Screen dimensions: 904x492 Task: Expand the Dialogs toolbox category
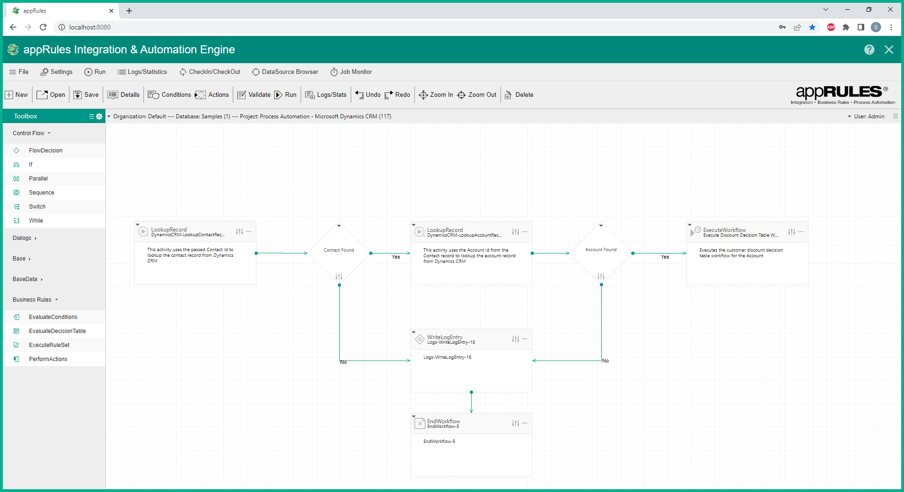pyautogui.click(x=24, y=238)
